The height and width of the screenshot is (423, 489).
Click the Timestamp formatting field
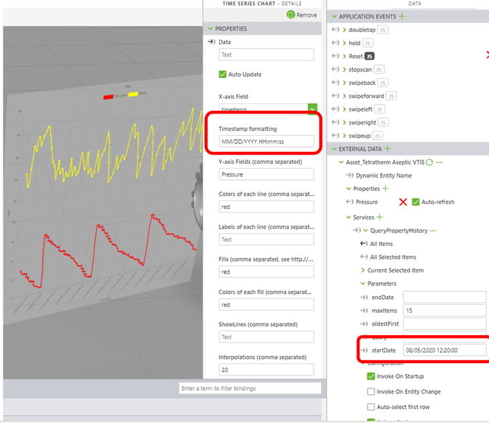(x=266, y=142)
